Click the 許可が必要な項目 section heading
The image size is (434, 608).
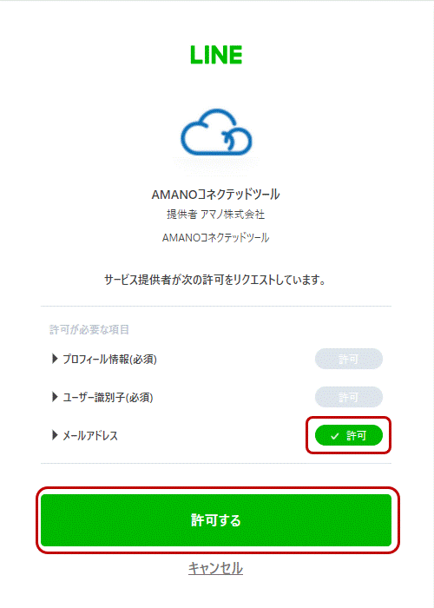point(89,329)
